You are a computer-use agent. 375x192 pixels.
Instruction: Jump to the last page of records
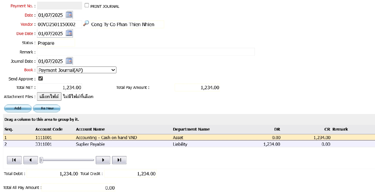tap(119, 160)
